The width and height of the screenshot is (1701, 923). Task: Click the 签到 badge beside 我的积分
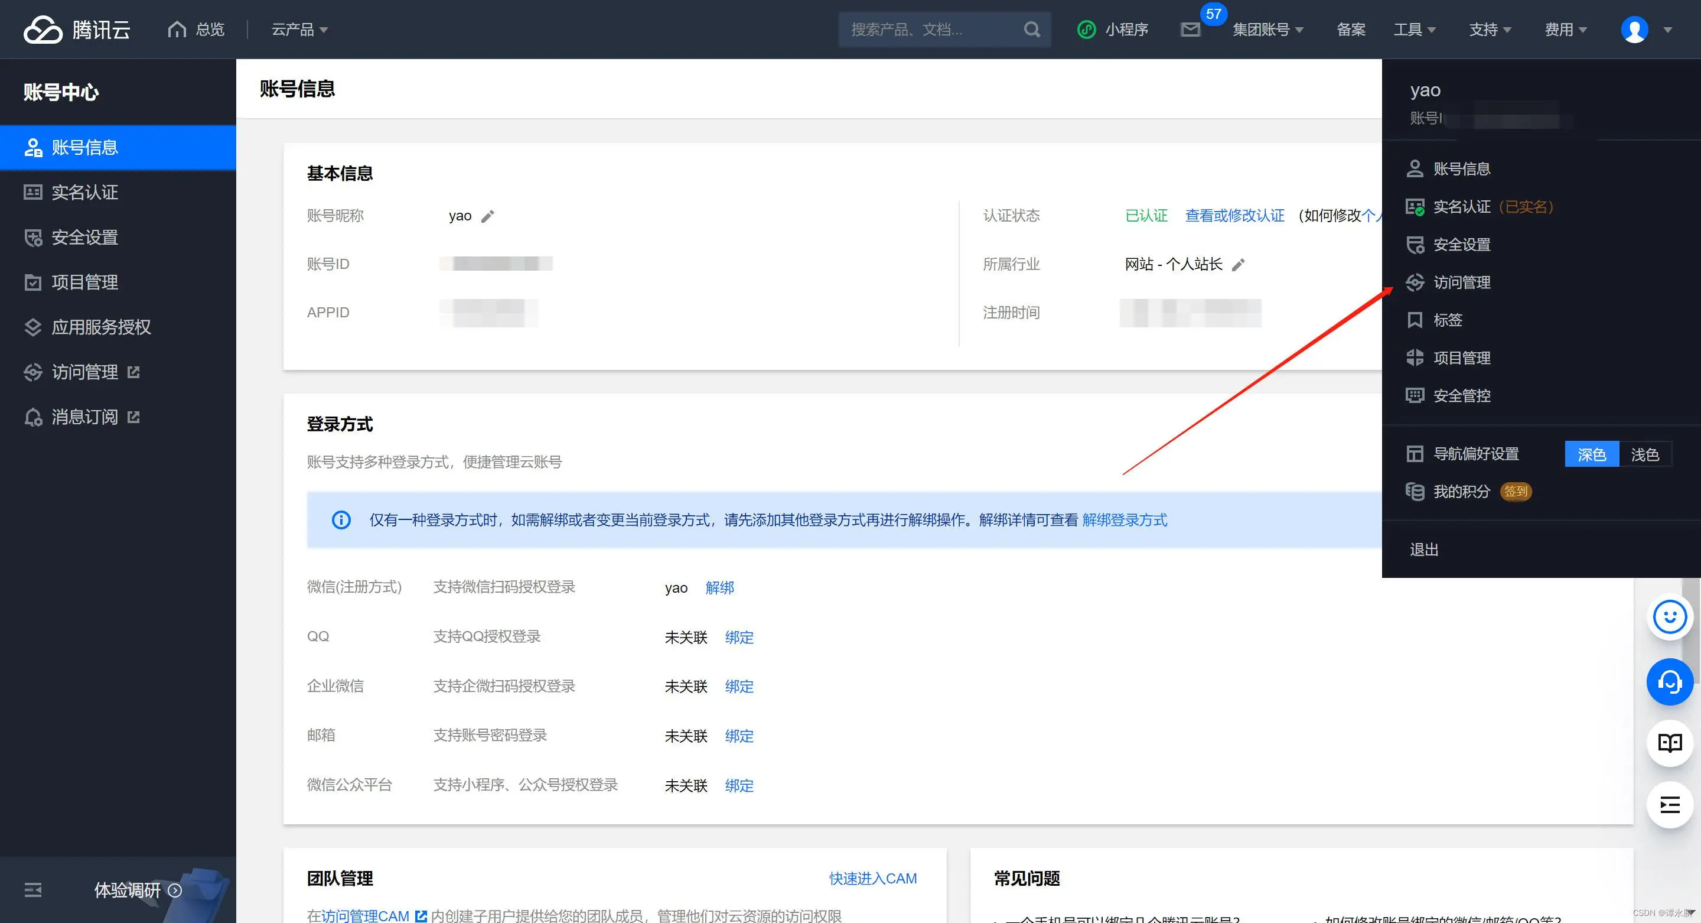click(1516, 492)
